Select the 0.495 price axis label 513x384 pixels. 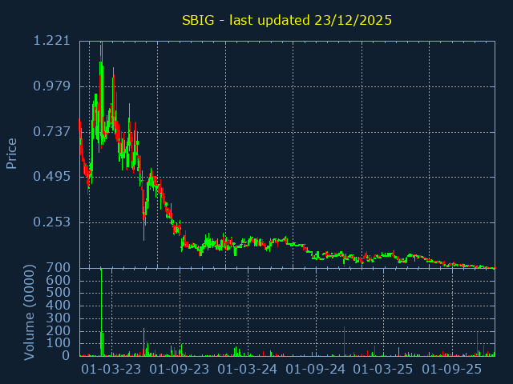click(x=52, y=177)
